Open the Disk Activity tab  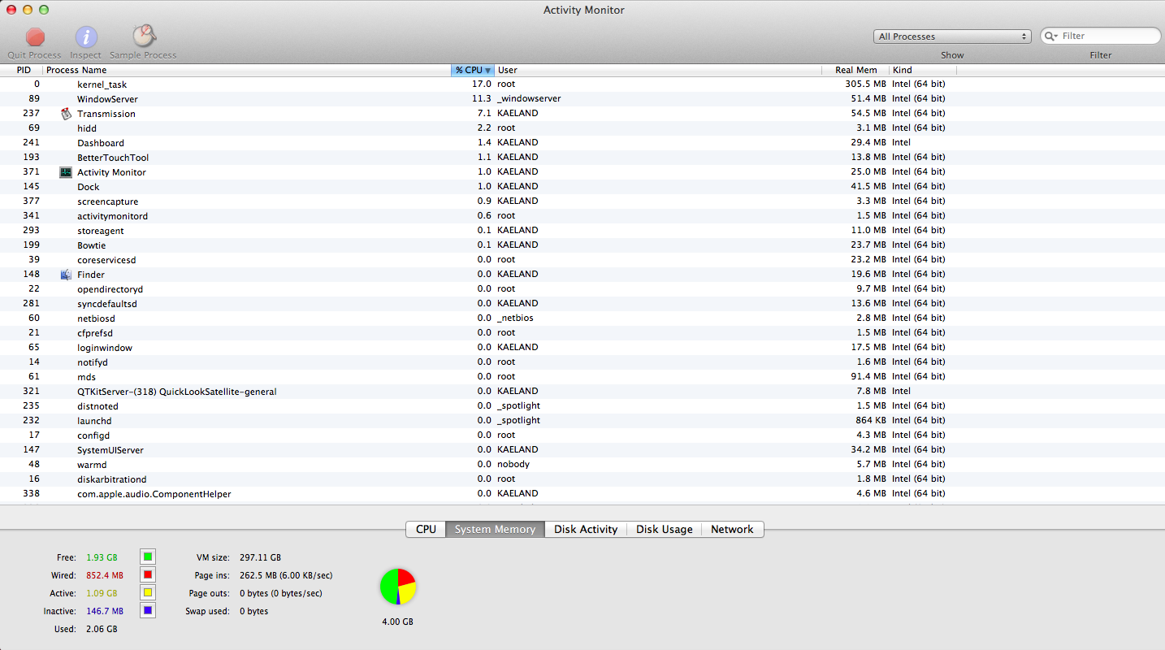coord(586,529)
